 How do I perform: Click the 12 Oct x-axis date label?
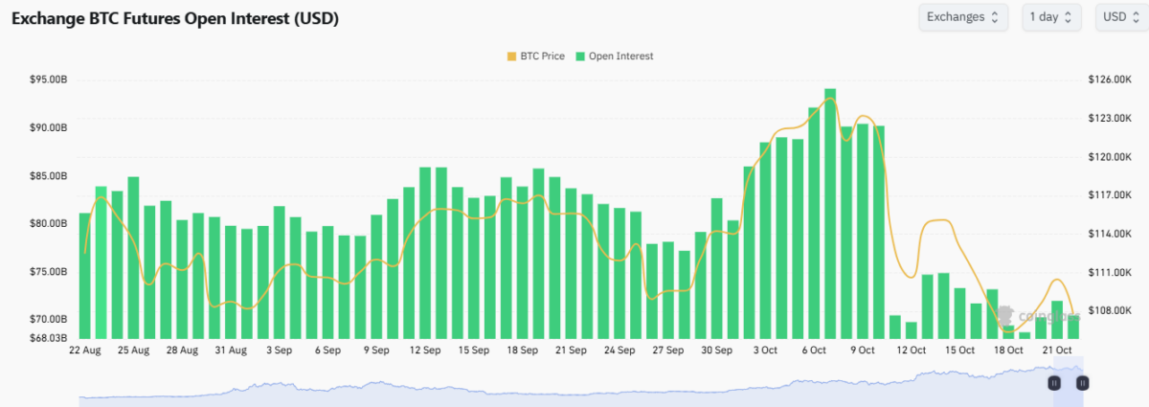click(x=912, y=350)
